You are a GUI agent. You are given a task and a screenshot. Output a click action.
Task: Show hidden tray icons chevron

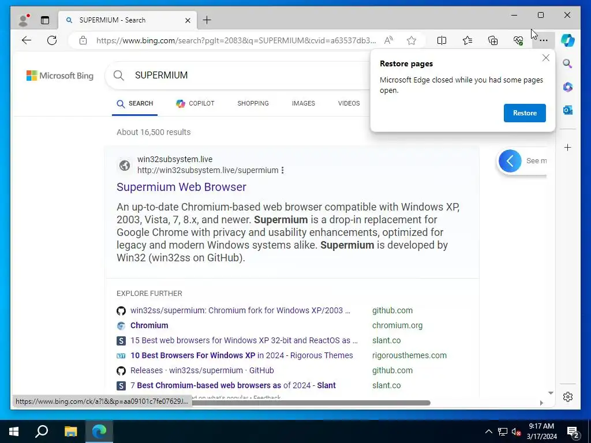click(488, 431)
